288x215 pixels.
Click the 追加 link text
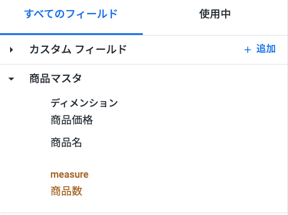pos(266,49)
